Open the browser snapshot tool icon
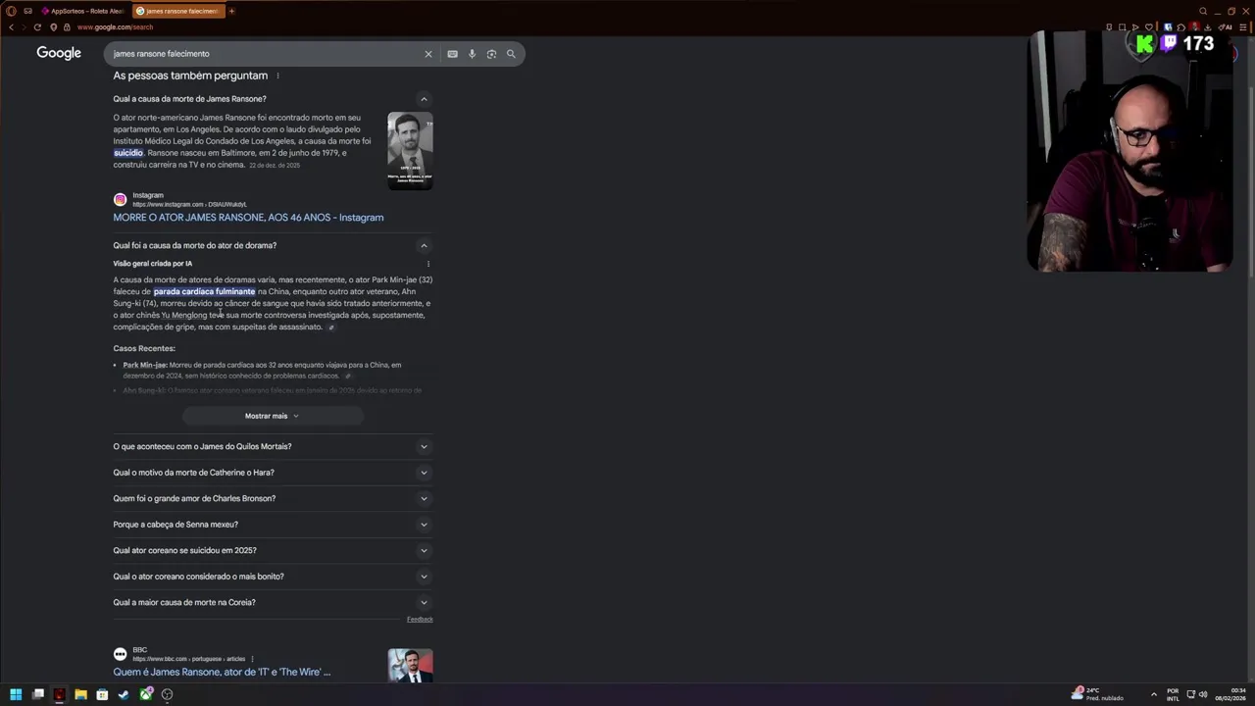1255x706 pixels. (x=1123, y=27)
